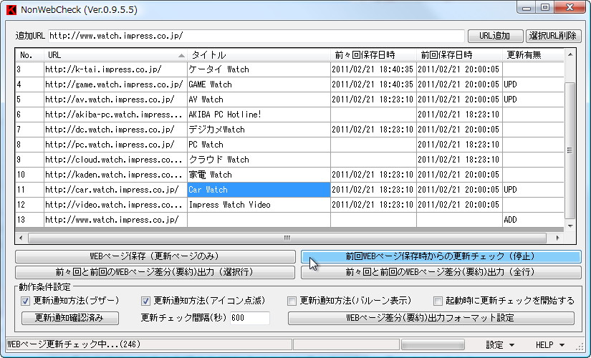Click the NonWebCheck app icon in title bar
Screen dimensions: 591x358
coord(11,9)
